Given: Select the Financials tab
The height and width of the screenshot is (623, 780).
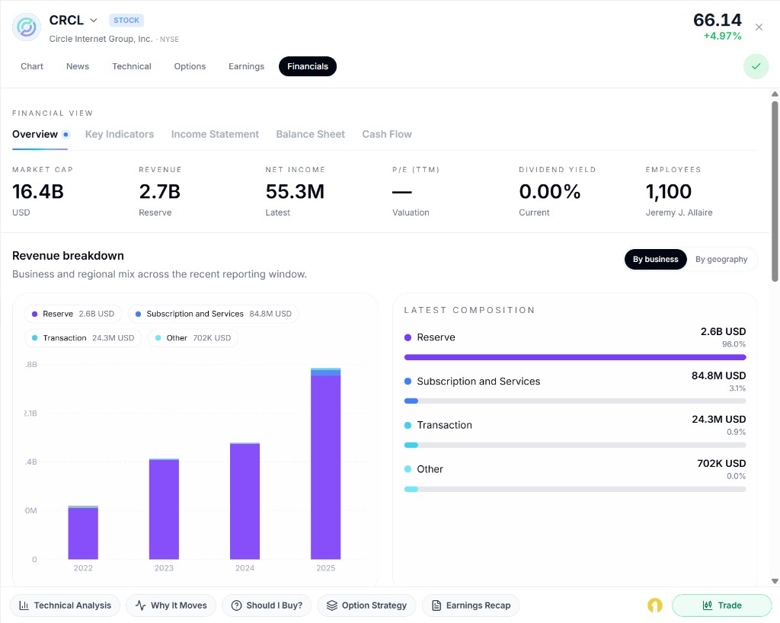Looking at the screenshot, I should (x=308, y=66).
